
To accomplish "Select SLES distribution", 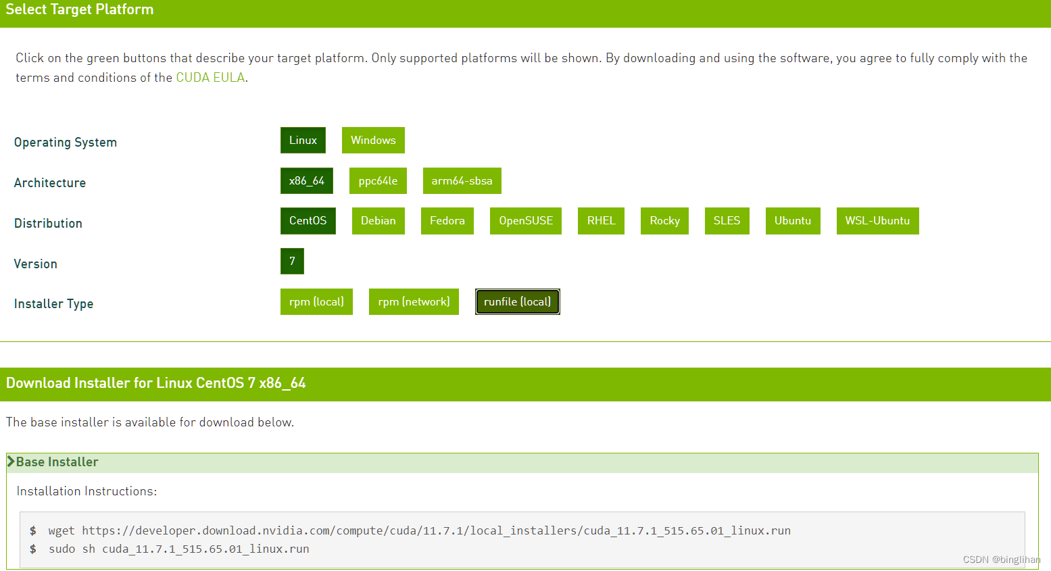I will coord(727,221).
